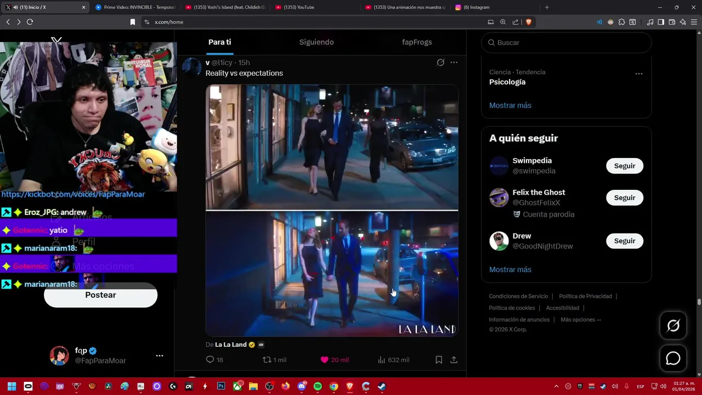Follow Drew

pyautogui.click(x=625, y=241)
